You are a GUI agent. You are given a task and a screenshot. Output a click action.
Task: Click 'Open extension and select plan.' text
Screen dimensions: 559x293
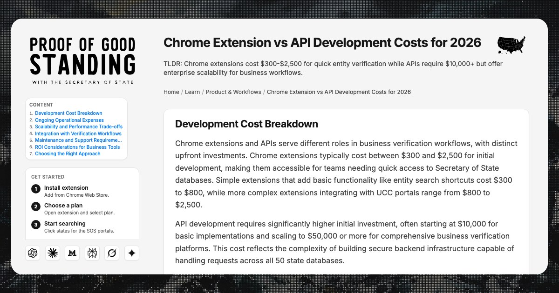79,213
